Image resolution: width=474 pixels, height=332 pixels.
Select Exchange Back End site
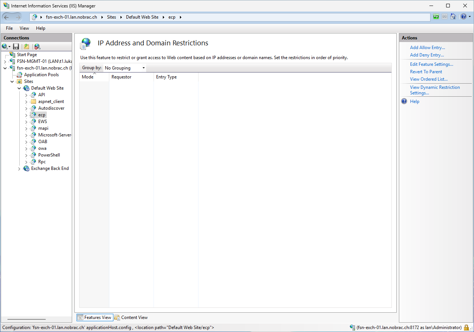tap(50, 168)
